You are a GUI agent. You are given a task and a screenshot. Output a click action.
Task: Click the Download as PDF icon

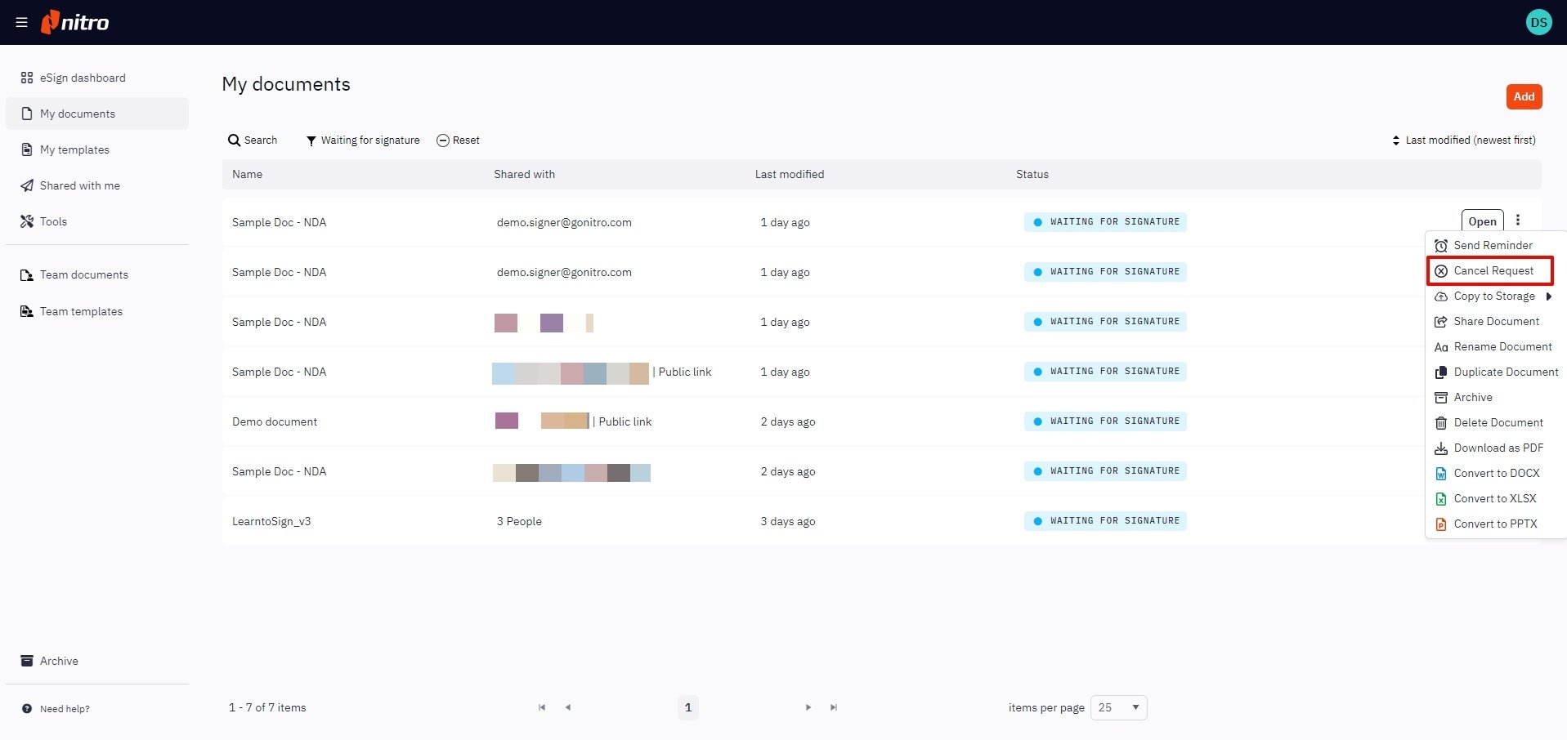tap(1441, 448)
